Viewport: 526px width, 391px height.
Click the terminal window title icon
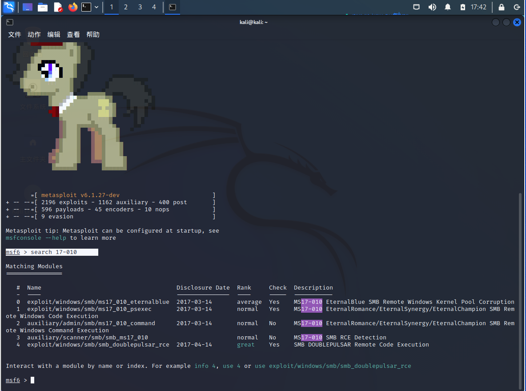pyautogui.click(x=10, y=22)
